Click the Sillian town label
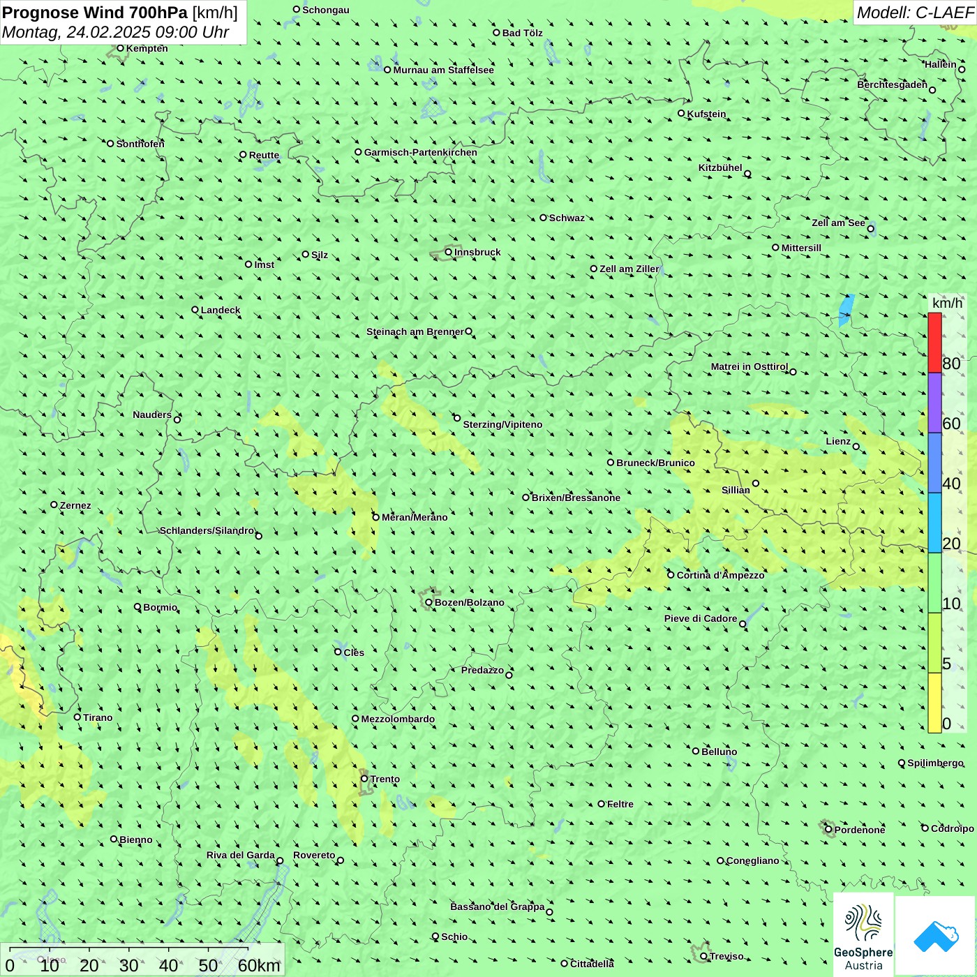977x977 pixels. tap(736, 490)
